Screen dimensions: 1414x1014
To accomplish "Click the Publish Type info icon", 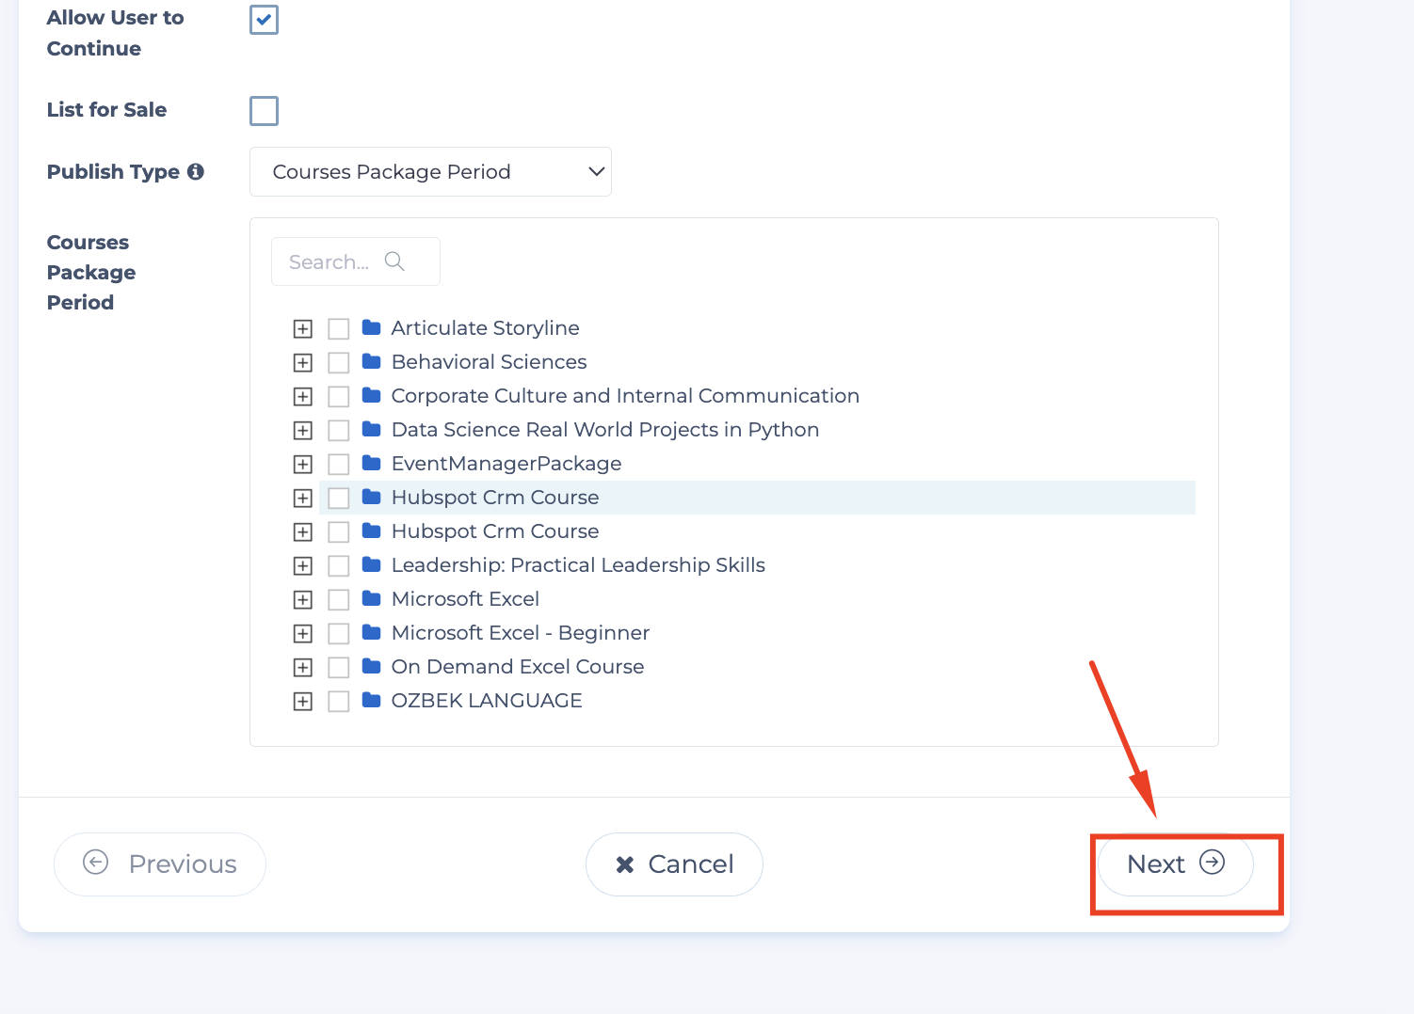I will tap(196, 172).
